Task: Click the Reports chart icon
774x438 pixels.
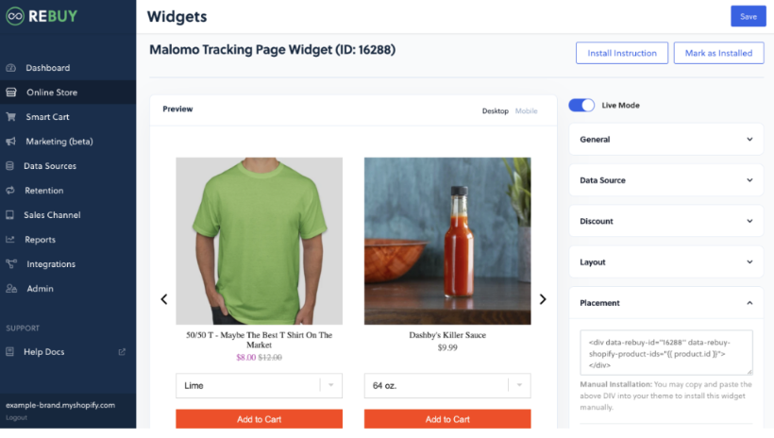Action: point(11,240)
